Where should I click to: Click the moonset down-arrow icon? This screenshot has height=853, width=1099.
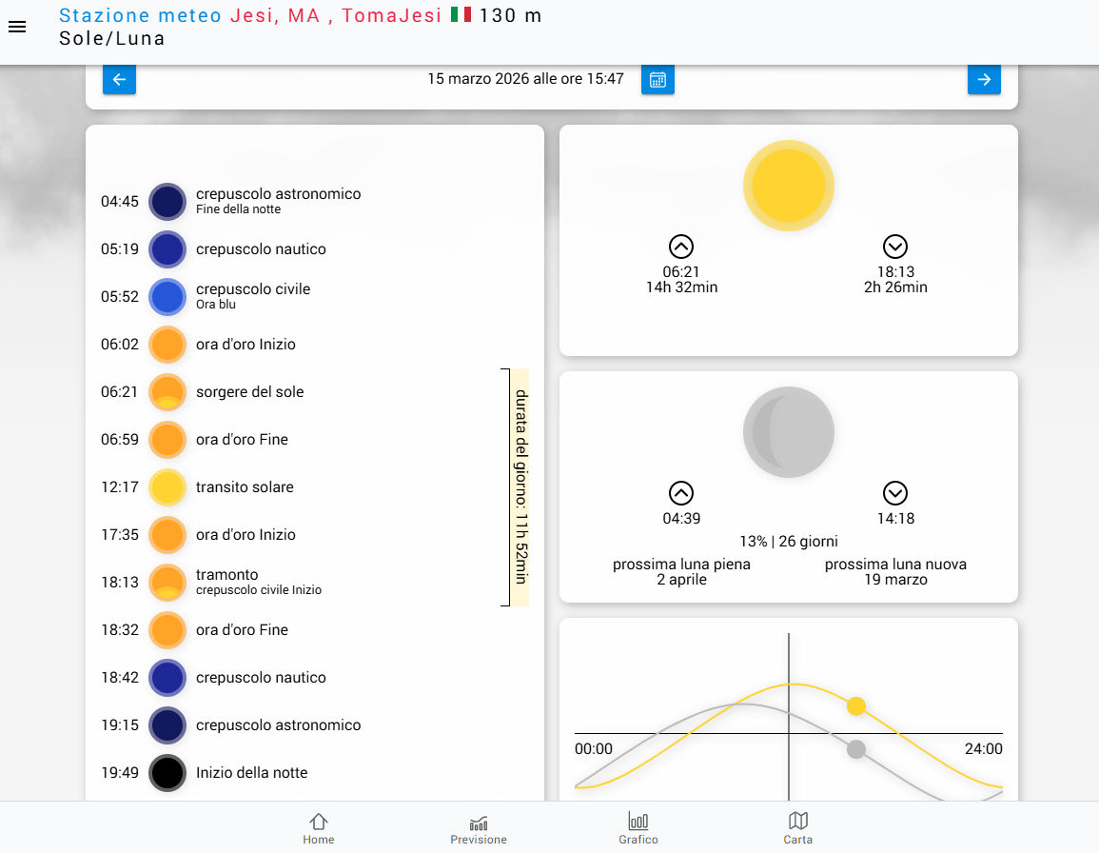click(x=894, y=493)
